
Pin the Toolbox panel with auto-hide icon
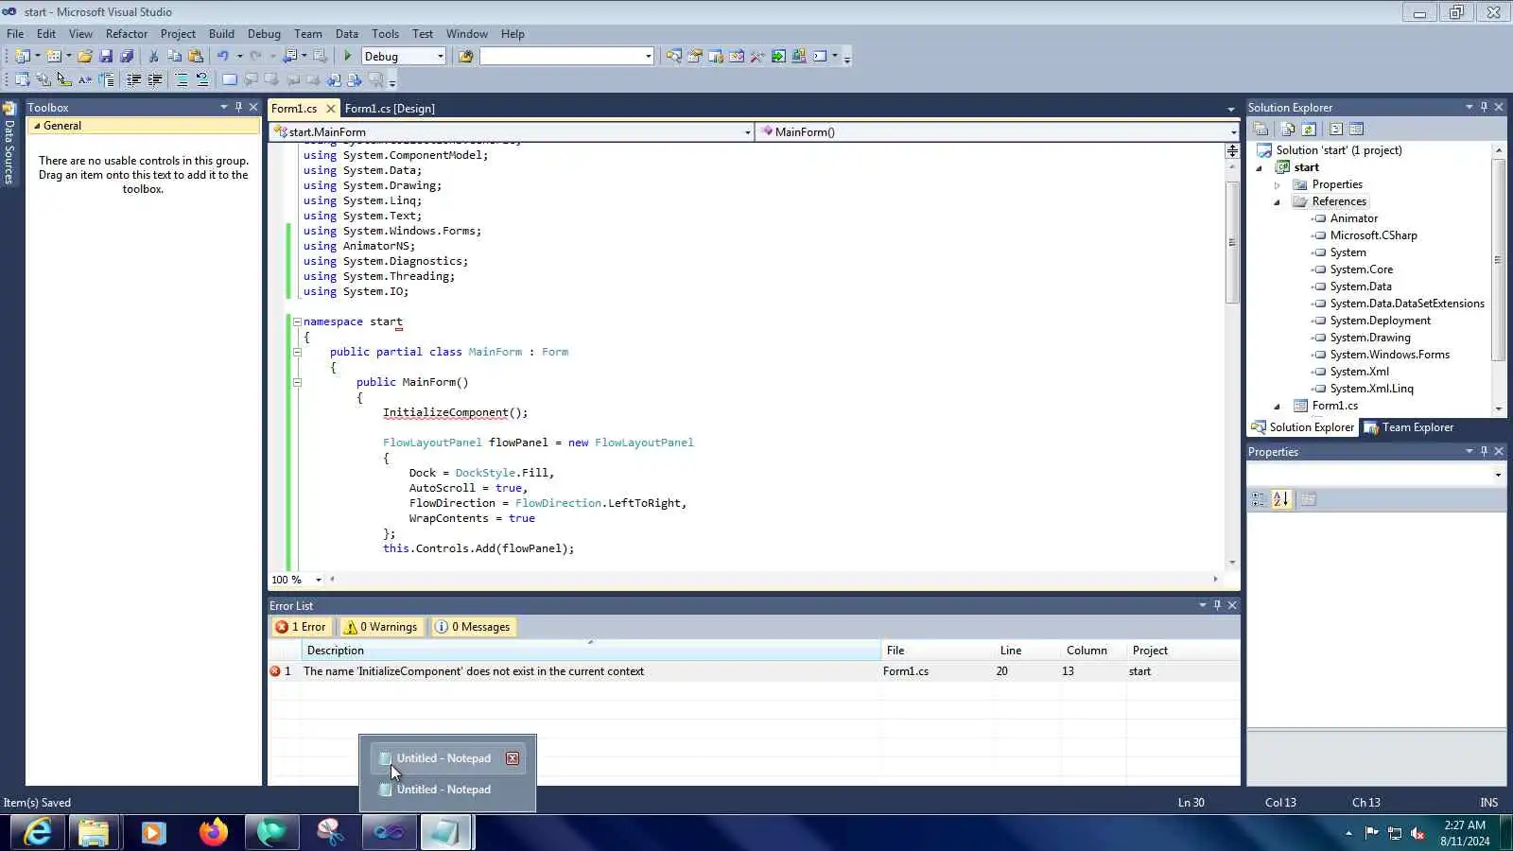tap(238, 107)
